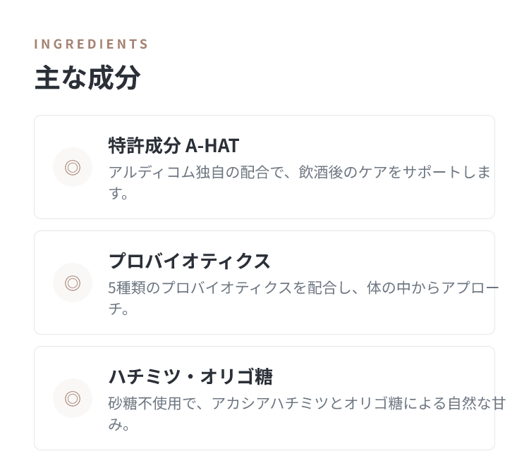
Task: Tap the ring icon beside ハチミツ・オリゴ糖
Action: [73, 398]
